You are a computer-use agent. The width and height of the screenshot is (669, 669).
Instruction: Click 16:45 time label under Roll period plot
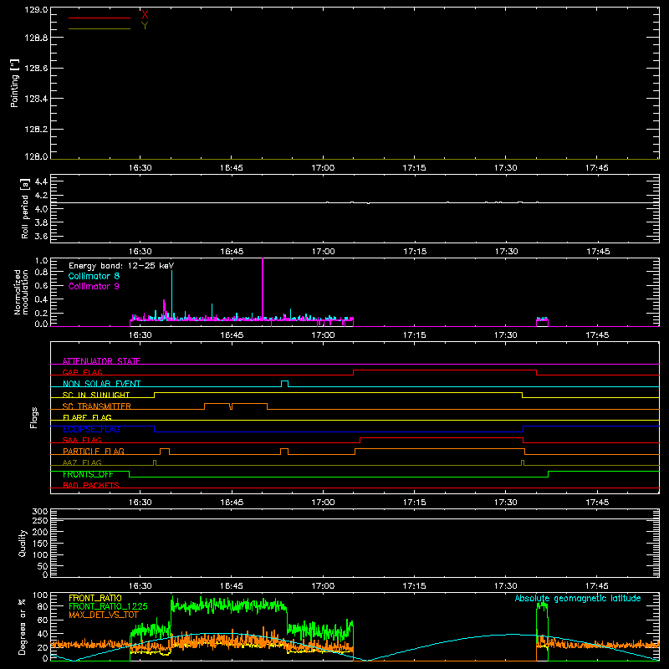tap(232, 252)
